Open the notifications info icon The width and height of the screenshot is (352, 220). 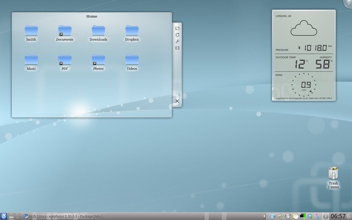coord(325,216)
